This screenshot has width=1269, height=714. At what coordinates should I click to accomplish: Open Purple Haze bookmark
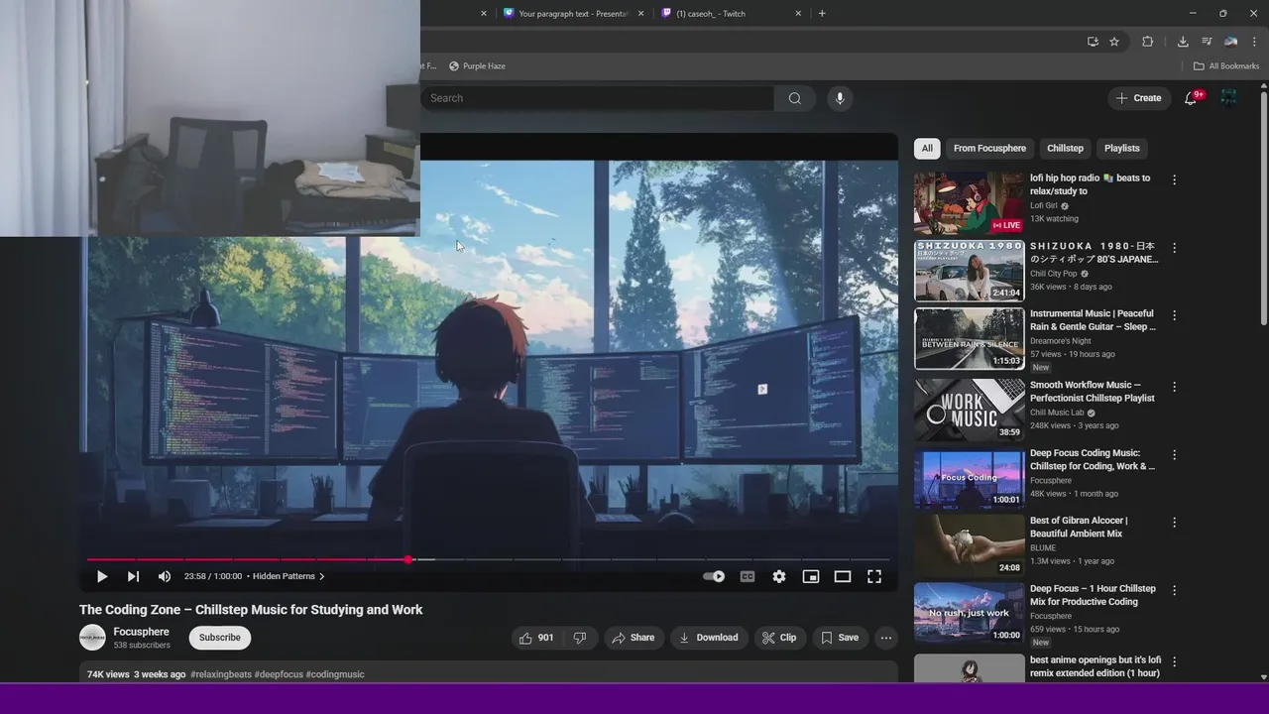[477, 65]
